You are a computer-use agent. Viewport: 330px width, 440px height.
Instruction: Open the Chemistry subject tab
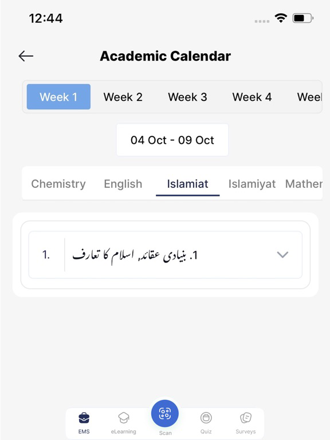(x=58, y=184)
